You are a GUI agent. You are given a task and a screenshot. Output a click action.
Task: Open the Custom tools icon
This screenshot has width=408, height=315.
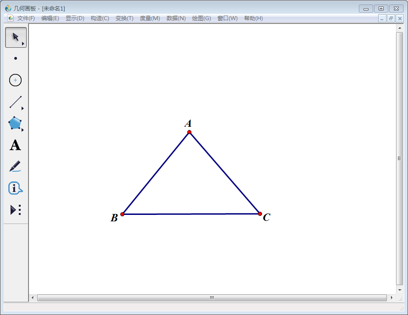point(16,210)
